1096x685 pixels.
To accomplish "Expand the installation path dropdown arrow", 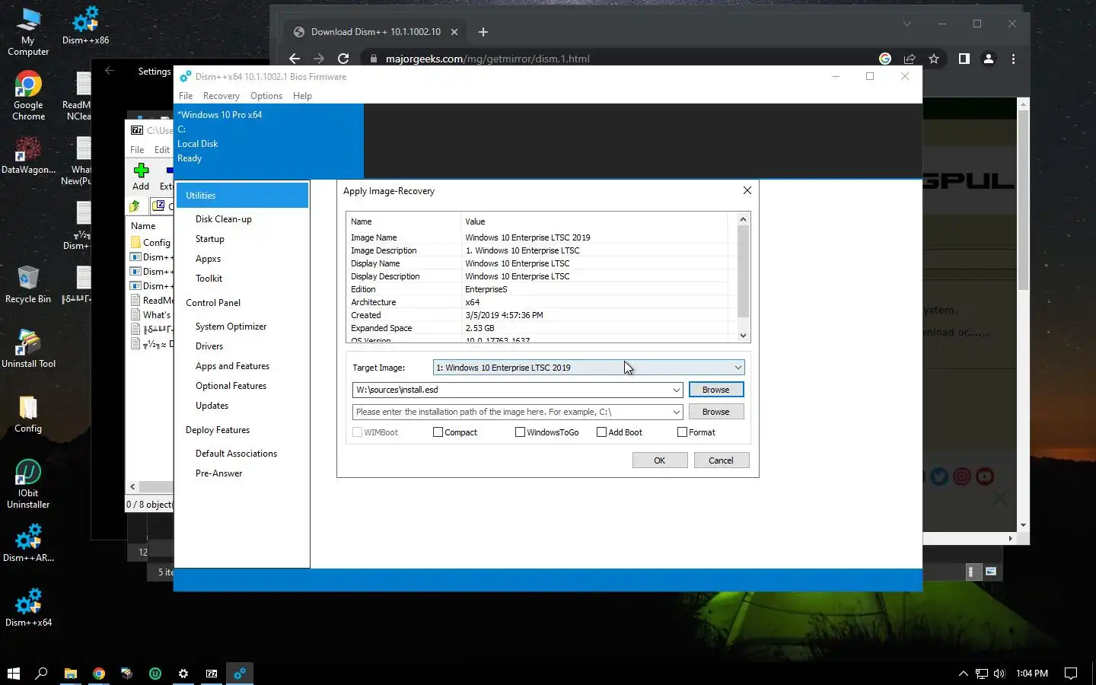I will tap(676, 412).
